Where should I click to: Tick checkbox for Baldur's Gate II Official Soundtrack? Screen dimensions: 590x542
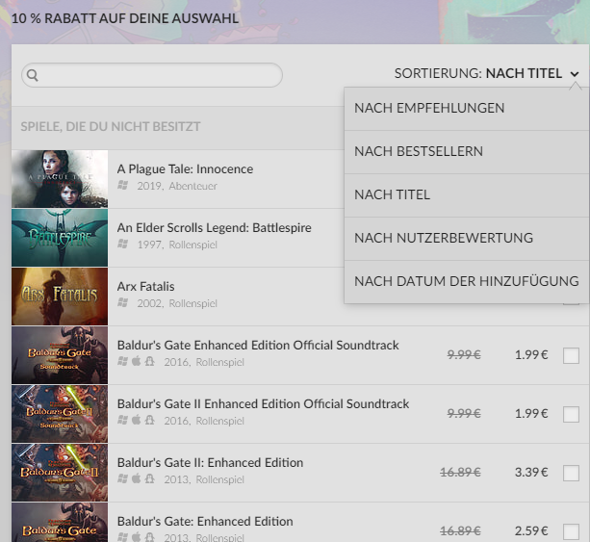(571, 414)
